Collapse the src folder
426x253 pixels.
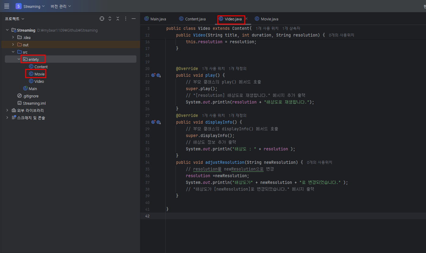coord(13,52)
